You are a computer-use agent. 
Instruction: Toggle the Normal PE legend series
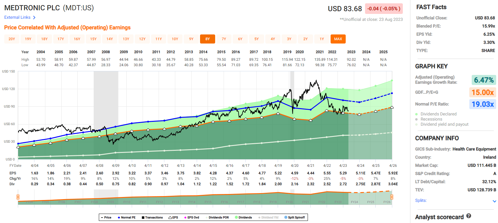[127, 218]
